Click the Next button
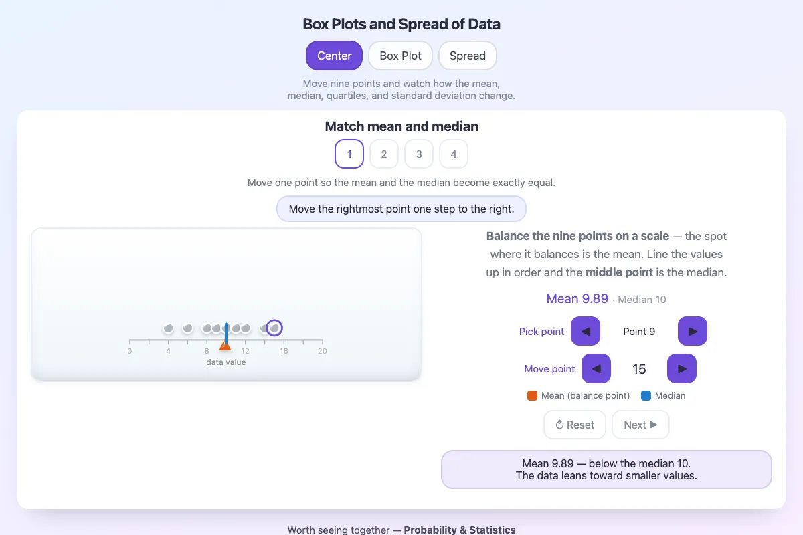 (x=640, y=425)
